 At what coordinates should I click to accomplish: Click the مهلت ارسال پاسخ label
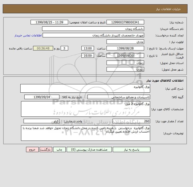[171, 48]
